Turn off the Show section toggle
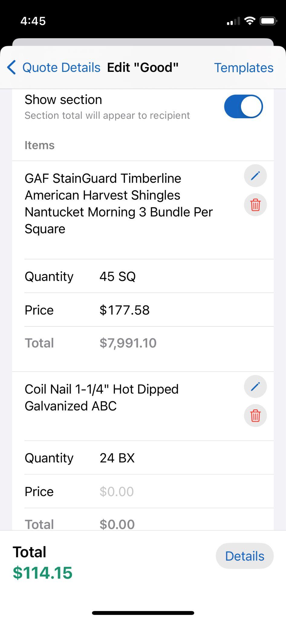The height and width of the screenshot is (621, 286). (x=243, y=106)
